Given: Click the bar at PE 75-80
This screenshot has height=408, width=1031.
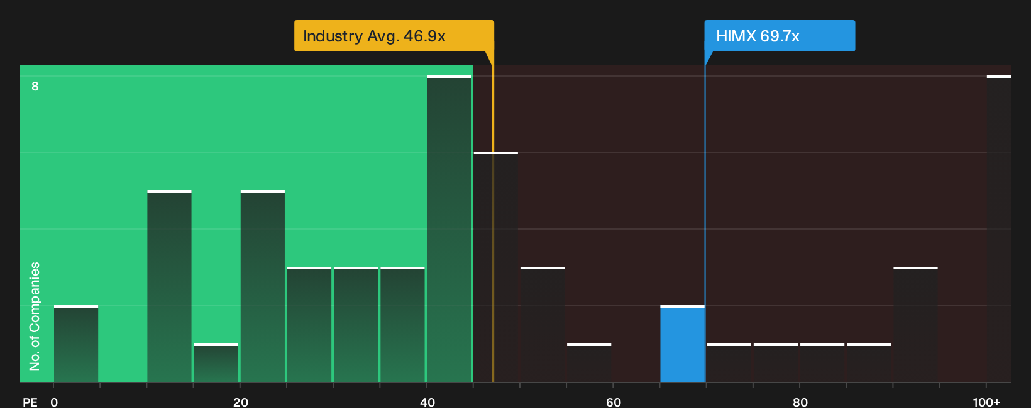Looking at the screenshot, I should pos(776,363).
